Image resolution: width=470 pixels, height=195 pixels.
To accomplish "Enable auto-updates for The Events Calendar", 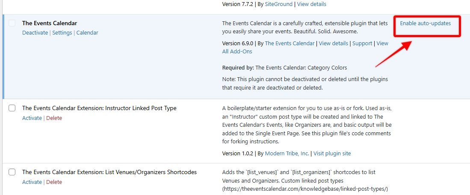I will click(425, 23).
